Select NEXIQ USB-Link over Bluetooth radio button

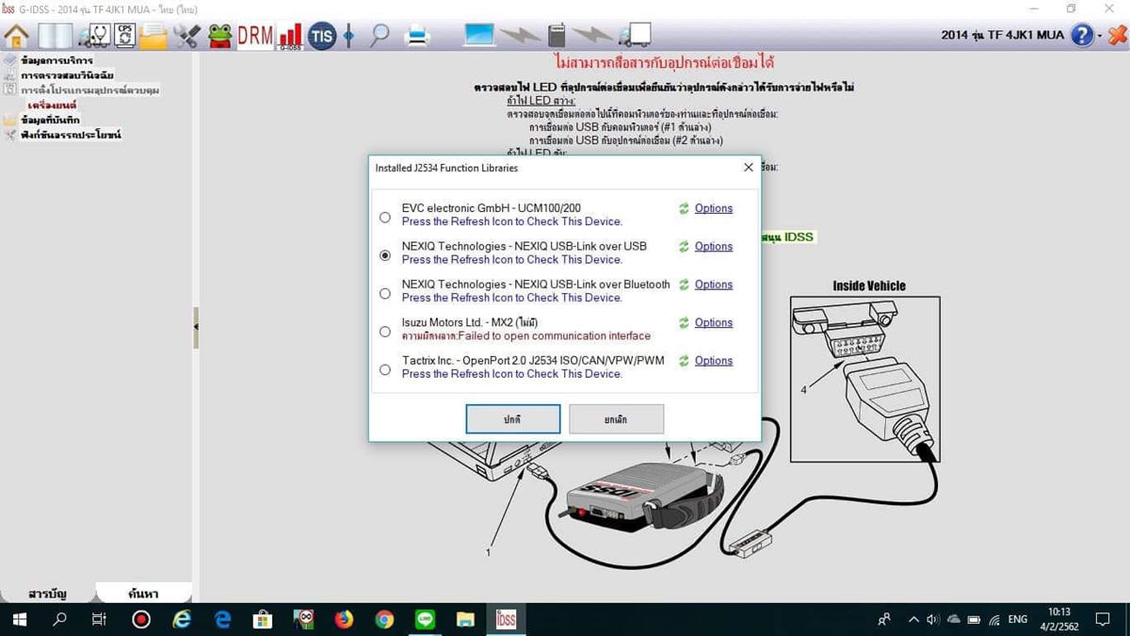[x=385, y=294]
